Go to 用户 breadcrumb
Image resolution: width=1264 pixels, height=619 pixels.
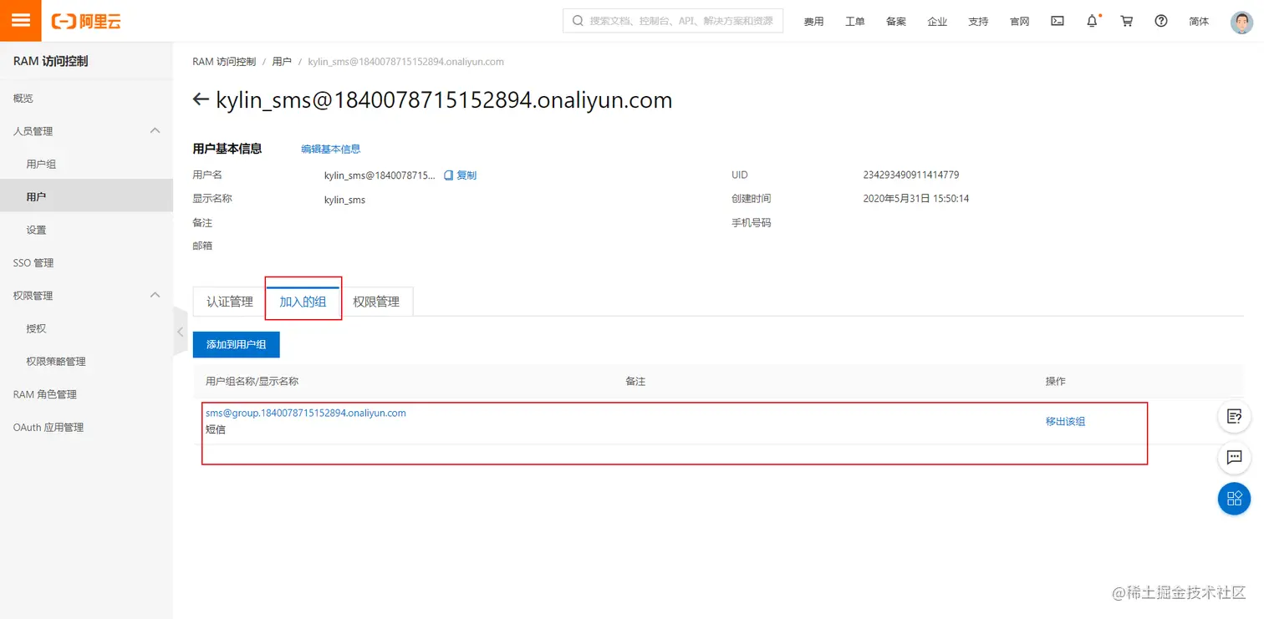[x=282, y=62]
